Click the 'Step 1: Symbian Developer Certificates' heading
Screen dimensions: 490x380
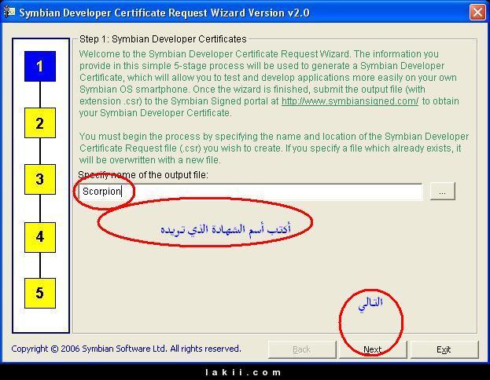coord(163,39)
